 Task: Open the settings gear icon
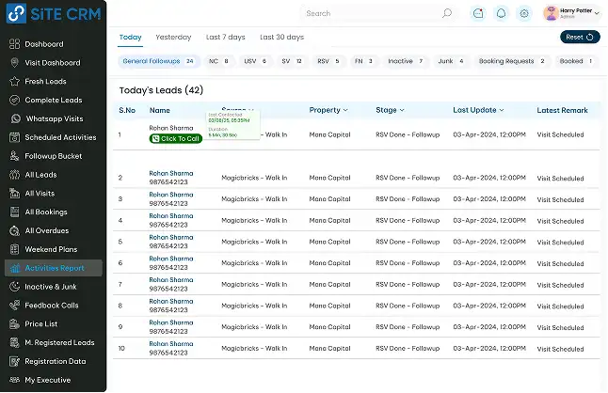point(524,13)
